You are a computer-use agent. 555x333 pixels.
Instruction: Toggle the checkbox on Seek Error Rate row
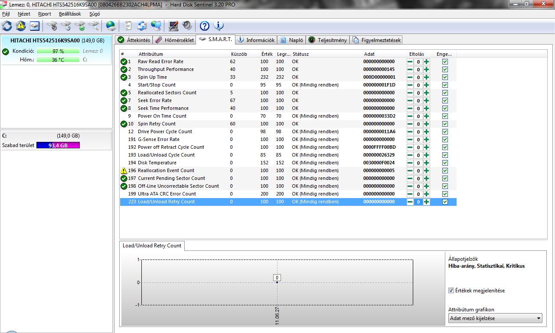445,101
